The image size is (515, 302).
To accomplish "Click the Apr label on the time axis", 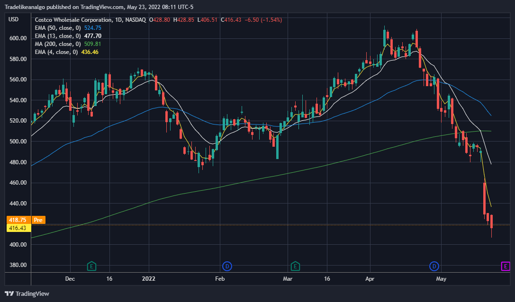I will click(370, 279).
